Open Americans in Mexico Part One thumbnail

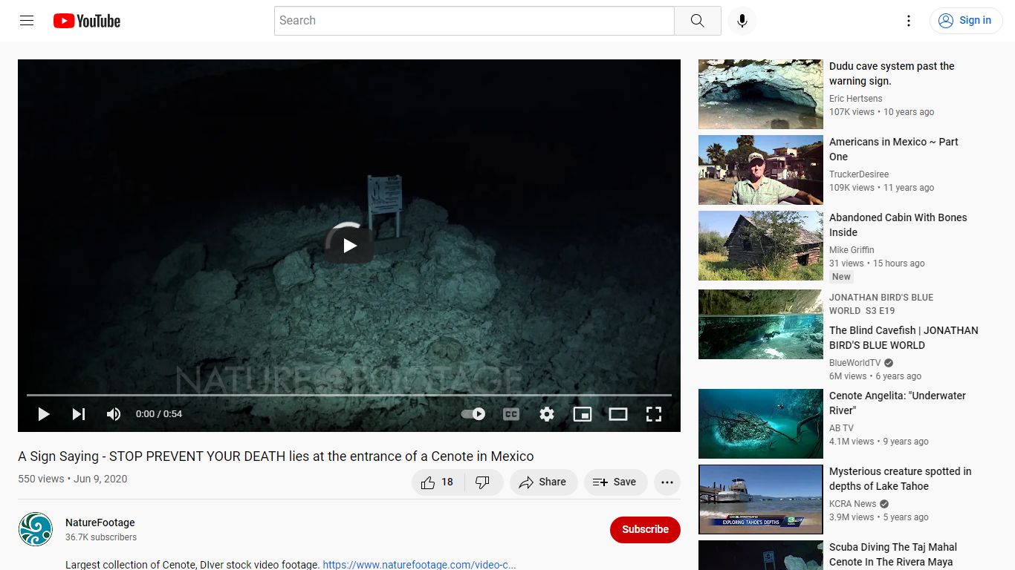761,170
